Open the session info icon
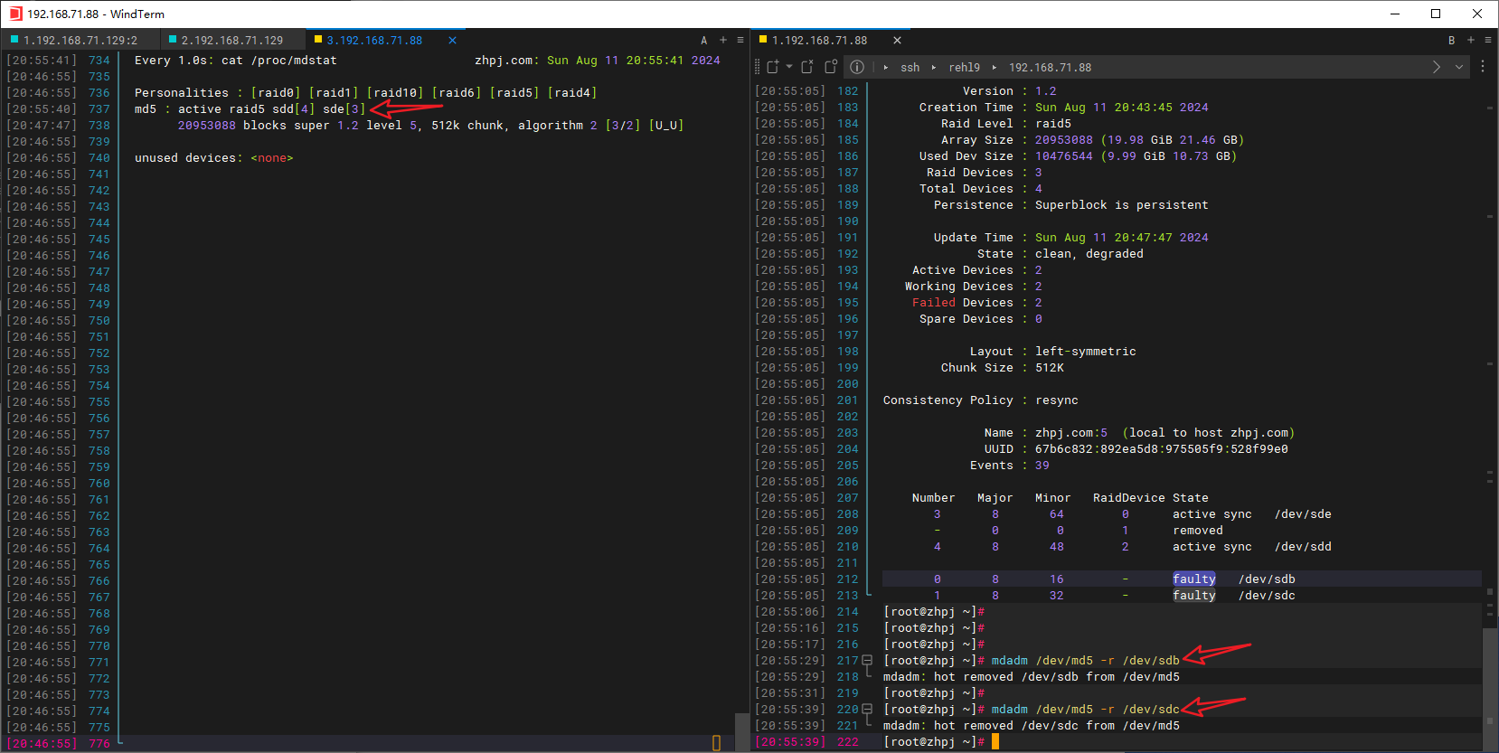 [x=857, y=67]
